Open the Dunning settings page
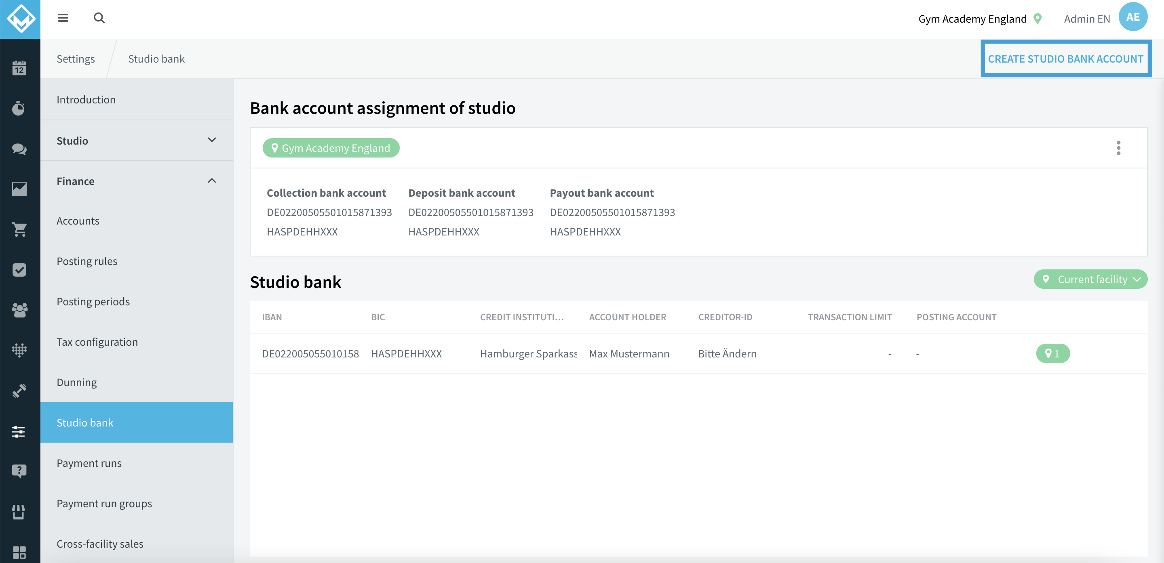Viewport: 1164px width, 563px height. point(76,382)
